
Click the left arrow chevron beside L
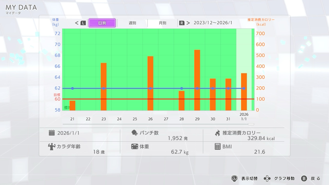[x=77, y=23]
